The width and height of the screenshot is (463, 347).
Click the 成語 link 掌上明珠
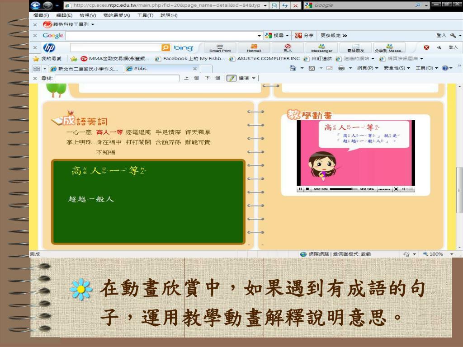79,142
